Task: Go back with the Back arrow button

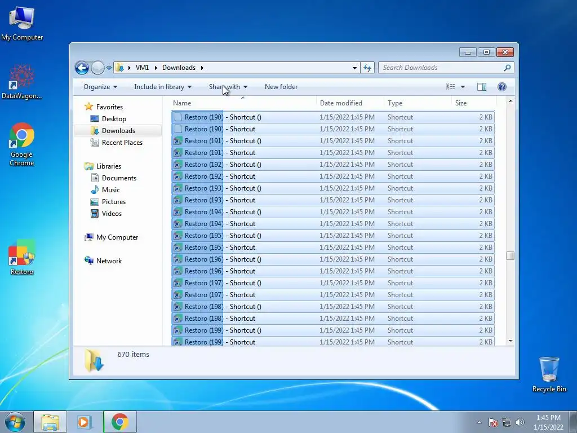Action: (x=82, y=68)
